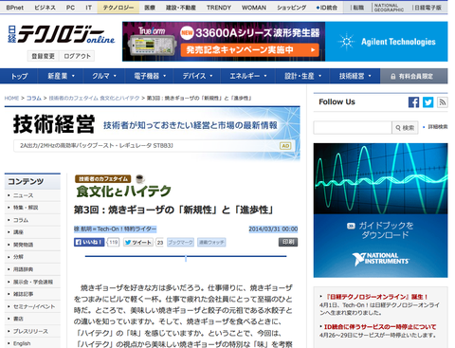
Task: Open 雑誌記事 in the contents sidebar
Action: [23, 294]
